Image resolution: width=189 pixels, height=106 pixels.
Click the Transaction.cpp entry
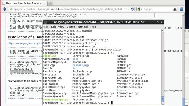[128, 93]
